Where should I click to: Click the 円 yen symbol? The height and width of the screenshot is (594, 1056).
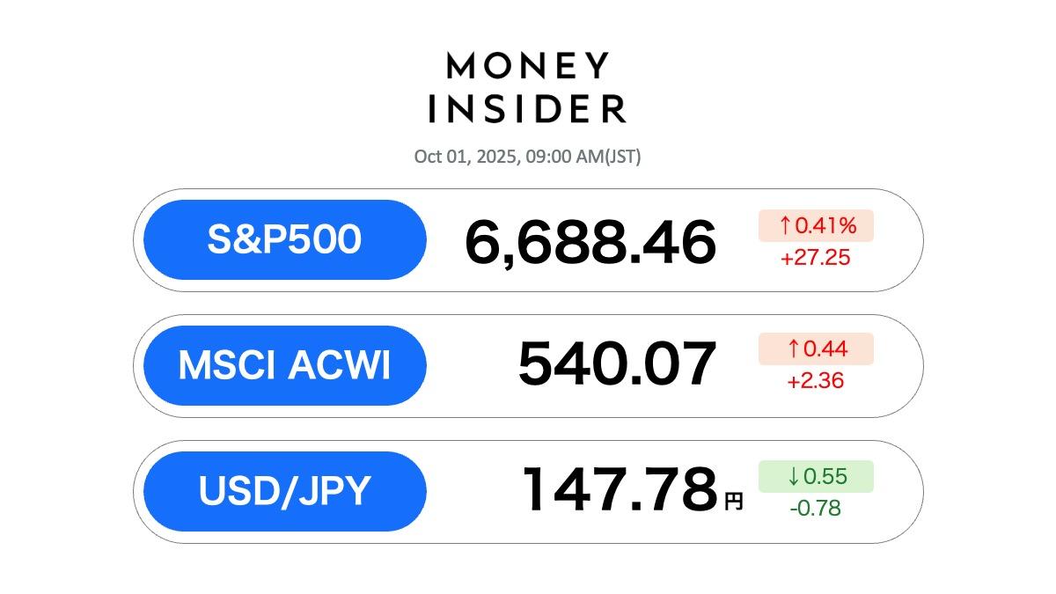point(733,502)
